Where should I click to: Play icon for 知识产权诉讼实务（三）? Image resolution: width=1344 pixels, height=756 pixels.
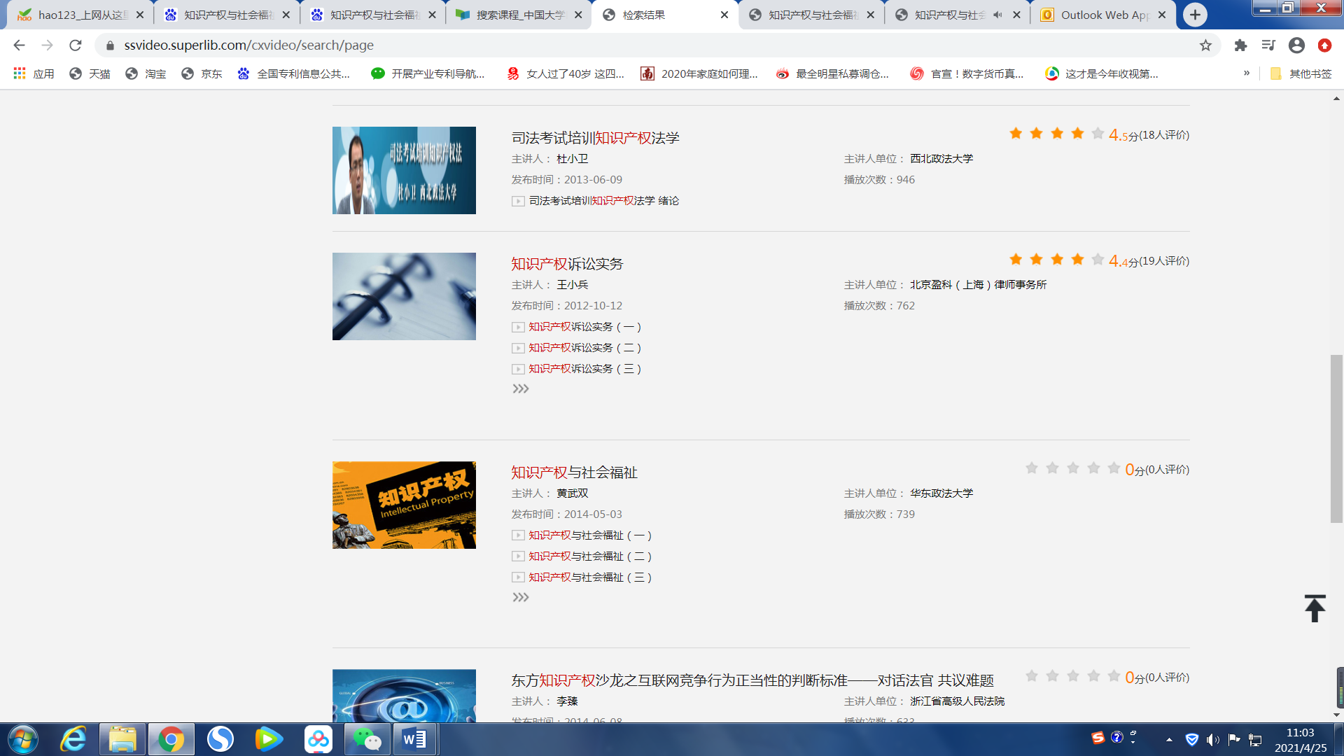pos(518,370)
